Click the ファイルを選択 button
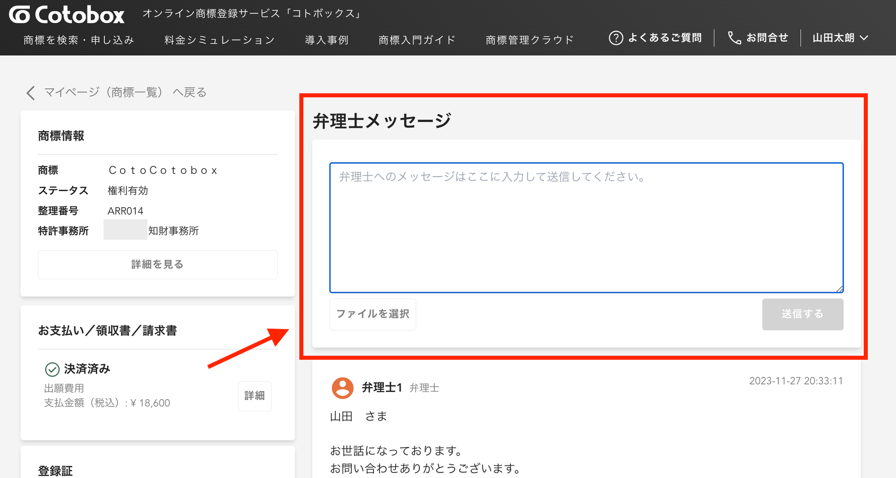 [373, 314]
